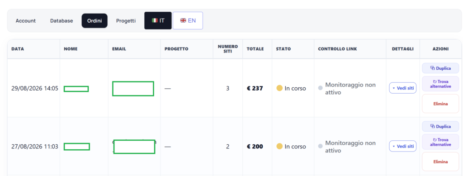
Task: Switch language to IT
Action: [x=158, y=21]
